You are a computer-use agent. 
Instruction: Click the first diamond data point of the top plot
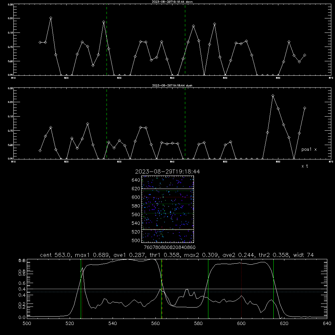pos(40,42)
